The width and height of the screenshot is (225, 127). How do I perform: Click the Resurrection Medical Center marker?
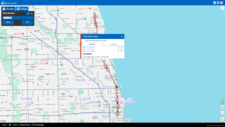click(x=23, y=34)
